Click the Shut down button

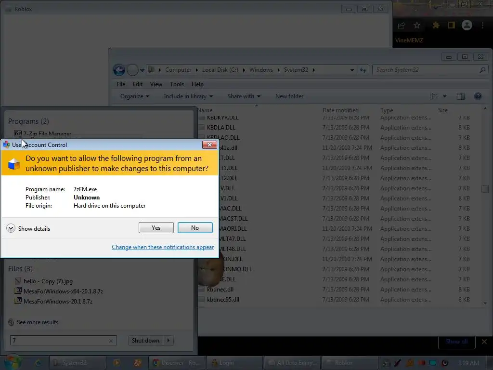[145, 341]
